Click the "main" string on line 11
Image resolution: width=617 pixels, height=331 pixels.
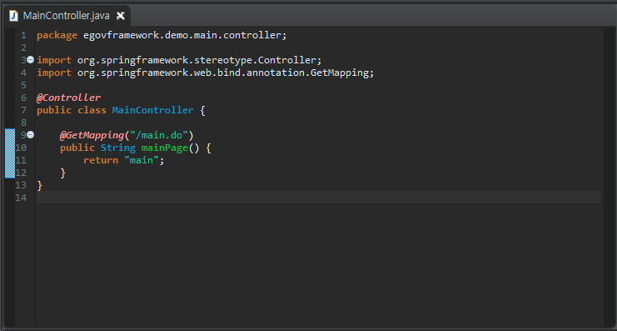142,160
